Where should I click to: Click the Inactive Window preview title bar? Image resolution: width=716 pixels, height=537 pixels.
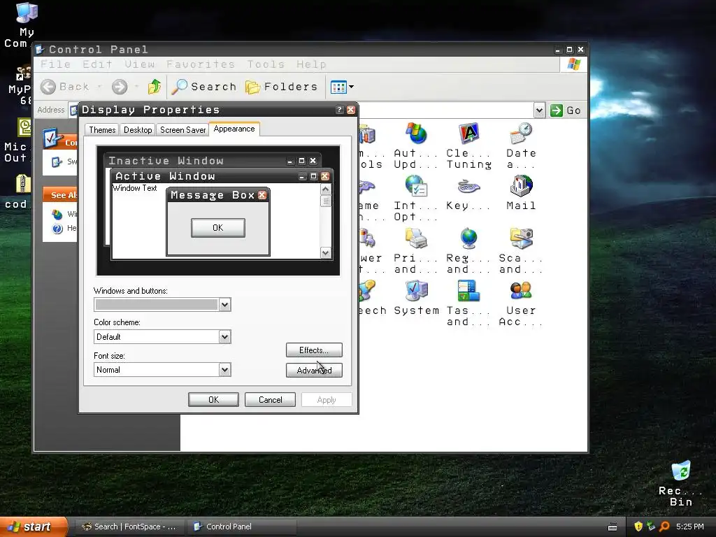tap(213, 161)
